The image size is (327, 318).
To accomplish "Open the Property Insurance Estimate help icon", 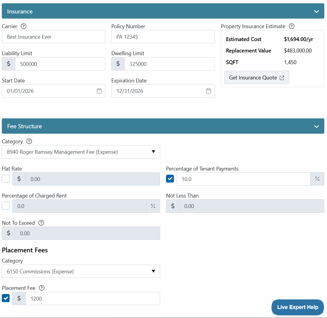I will pyautogui.click(x=292, y=26).
